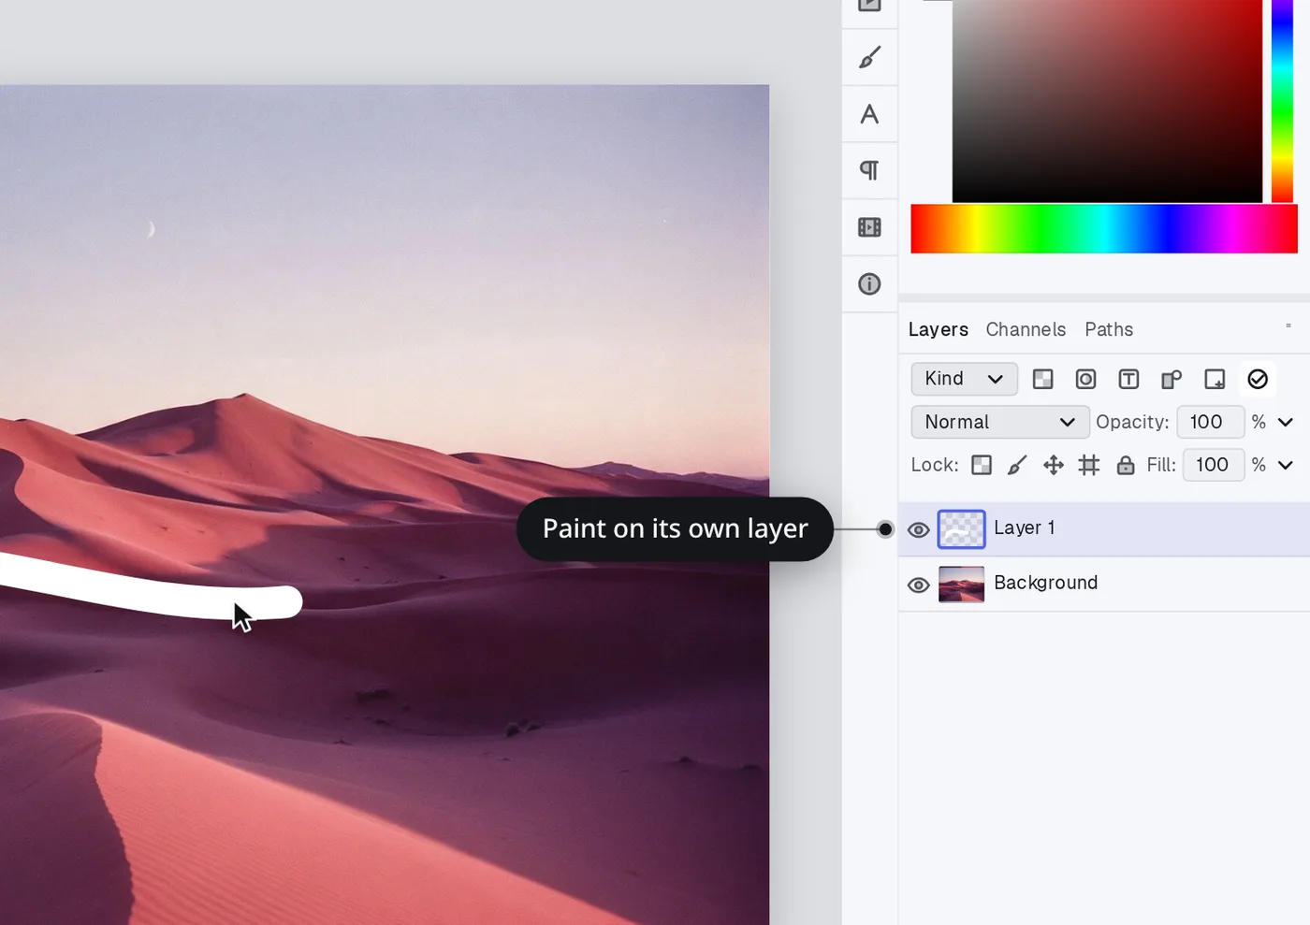Image resolution: width=1310 pixels, height=925 pixels.
Task: Switch to the Channels tab
Action: tap(1026, 329)
